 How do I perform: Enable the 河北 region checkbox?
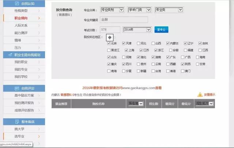coord(138,43)
